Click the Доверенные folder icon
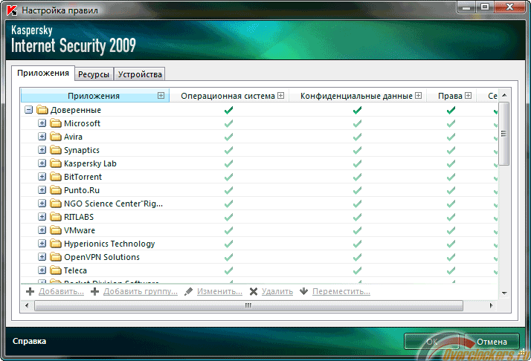This screenshot has height=361, width=531. tap(42, 110)
